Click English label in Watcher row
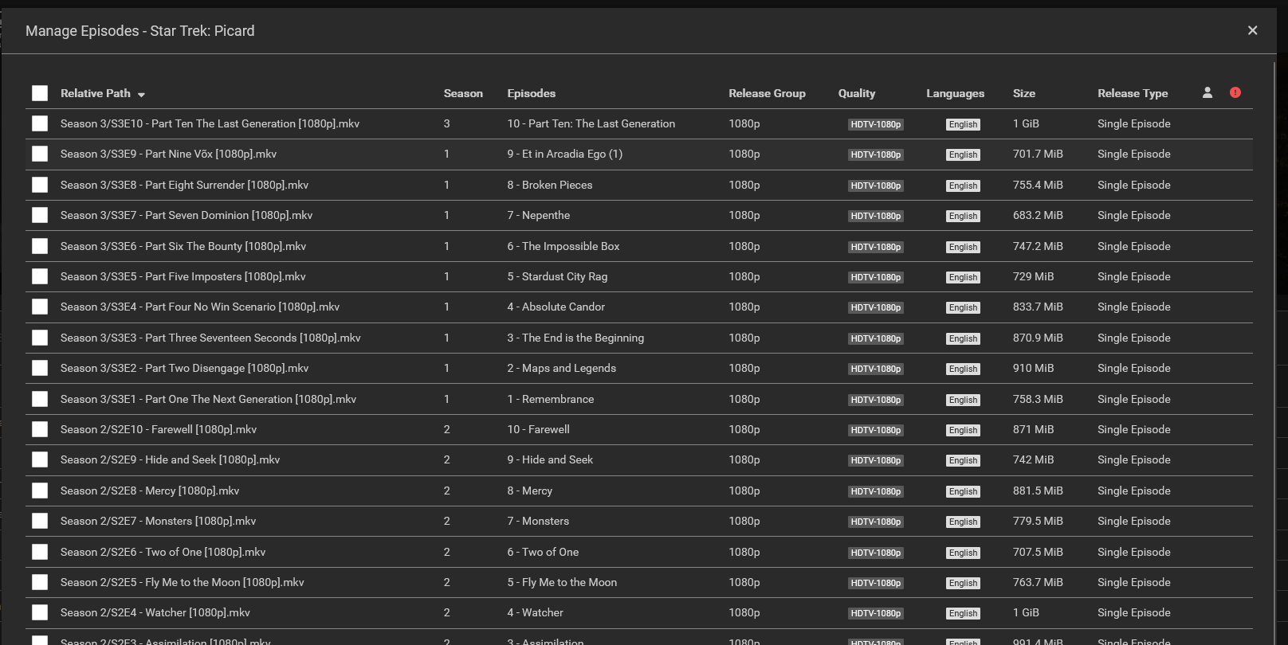1288x645 pixels. tap(963, 613)
